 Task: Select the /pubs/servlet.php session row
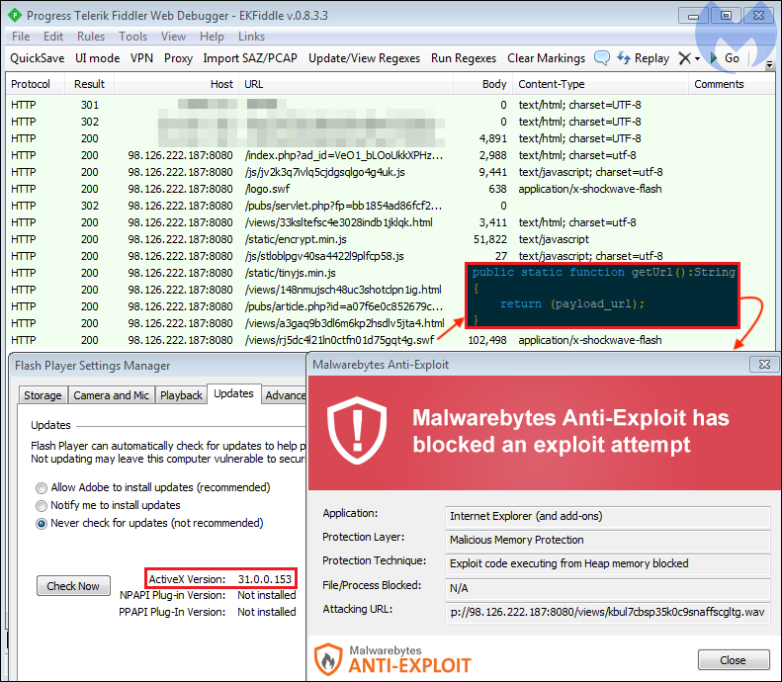pyautogui.click(x=391, y=206)
